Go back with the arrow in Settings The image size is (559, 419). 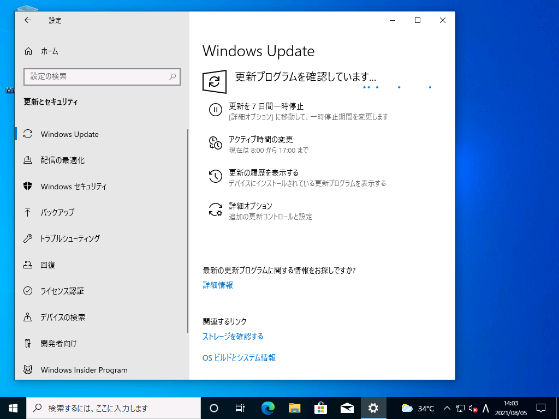(x=28, y=20)
